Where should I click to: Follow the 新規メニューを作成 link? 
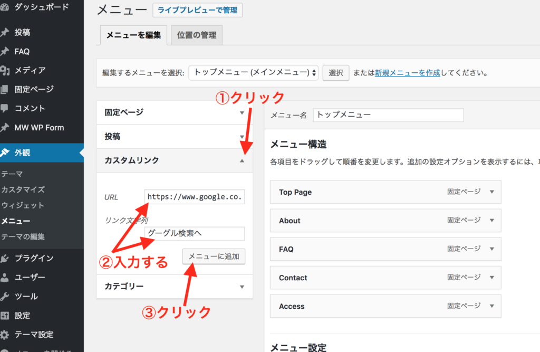pos(407,73)
